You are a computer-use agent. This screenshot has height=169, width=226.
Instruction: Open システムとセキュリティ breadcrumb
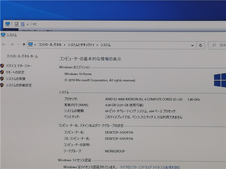coord(81,45)
